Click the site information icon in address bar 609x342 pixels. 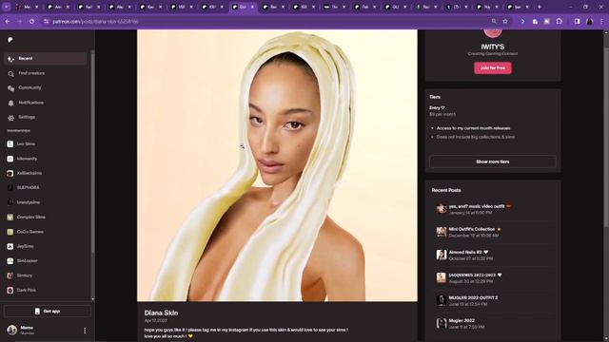point(47,21)
